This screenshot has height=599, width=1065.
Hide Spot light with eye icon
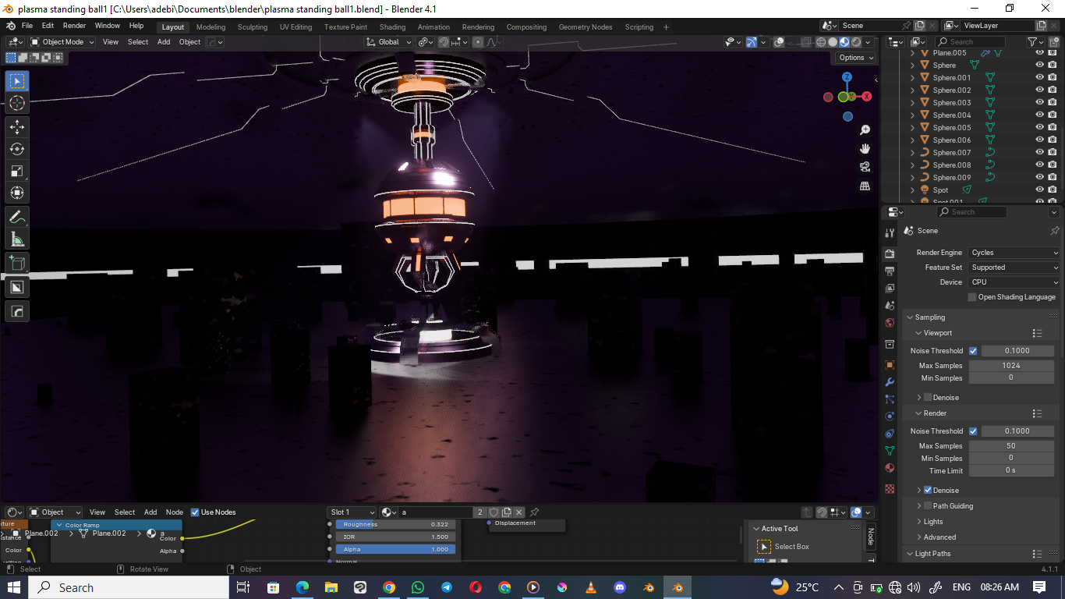1039,190
